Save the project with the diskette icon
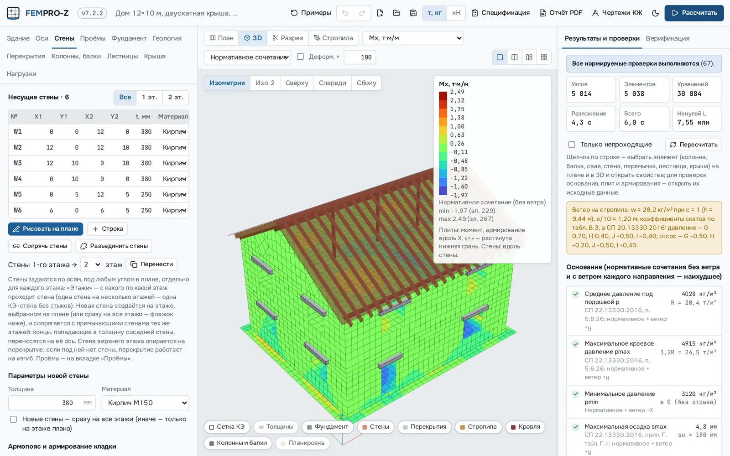Image resolution: width=730 pixels, height=456 pixels. [413, 13]
